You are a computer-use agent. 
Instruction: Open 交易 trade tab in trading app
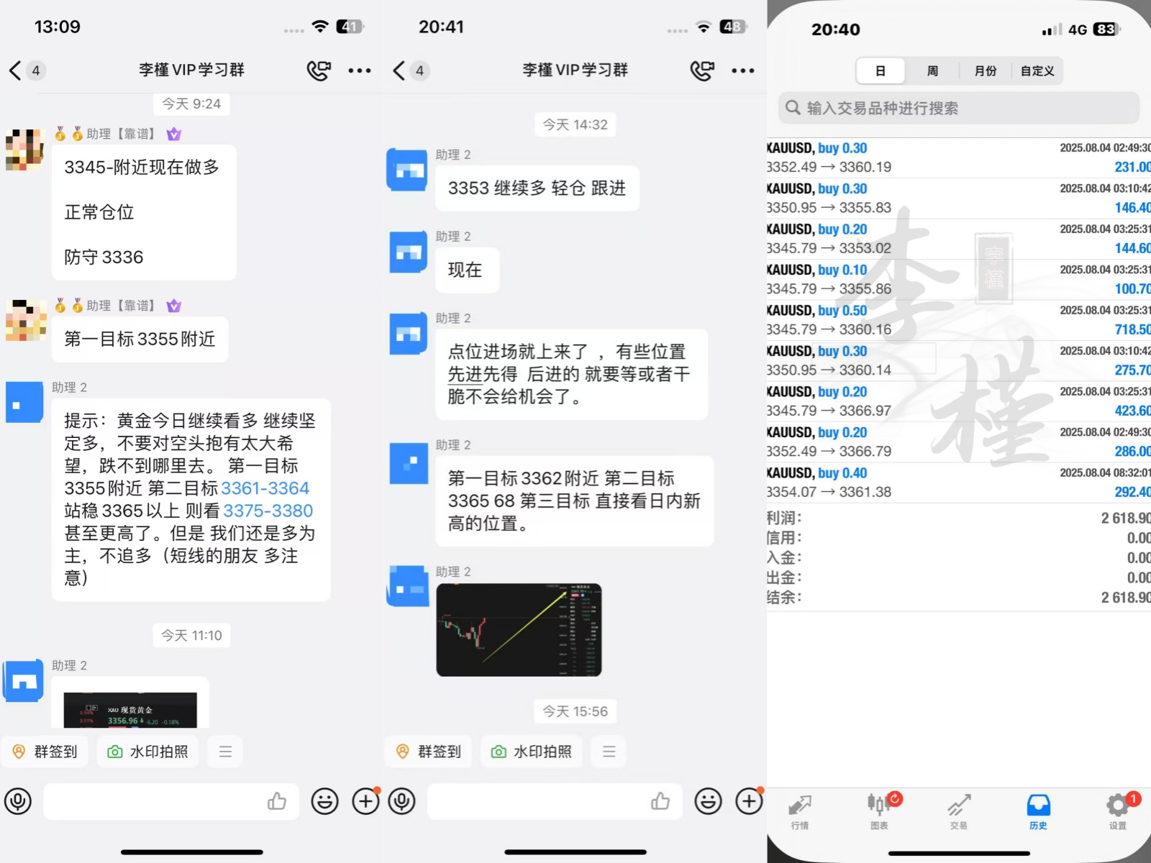pyautogui.click(x=959, y=813)
